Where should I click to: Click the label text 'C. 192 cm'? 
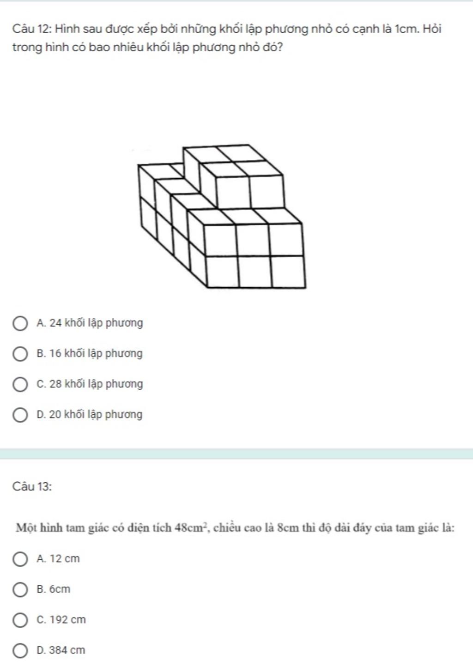click(x=61, y=620)
